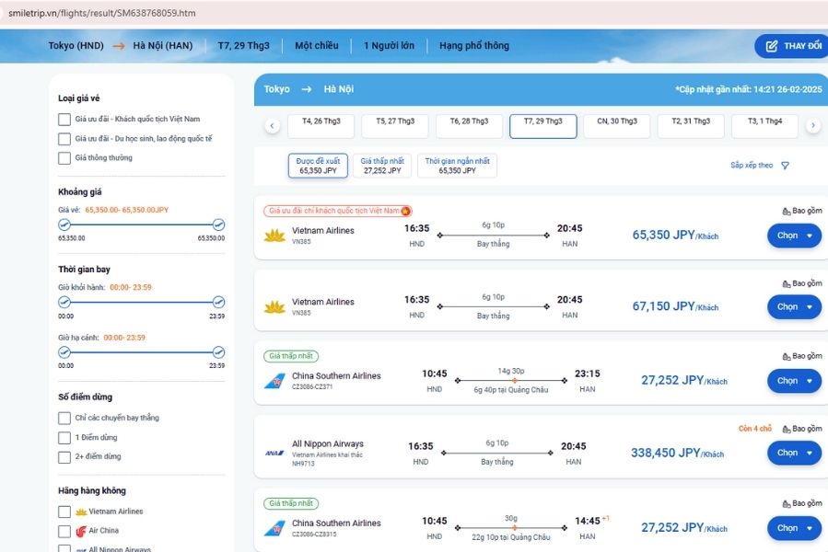
Task: Click China Southern logo on the 23:15 arrival flight
Action: pyautogui.click(x=274, y=381)
